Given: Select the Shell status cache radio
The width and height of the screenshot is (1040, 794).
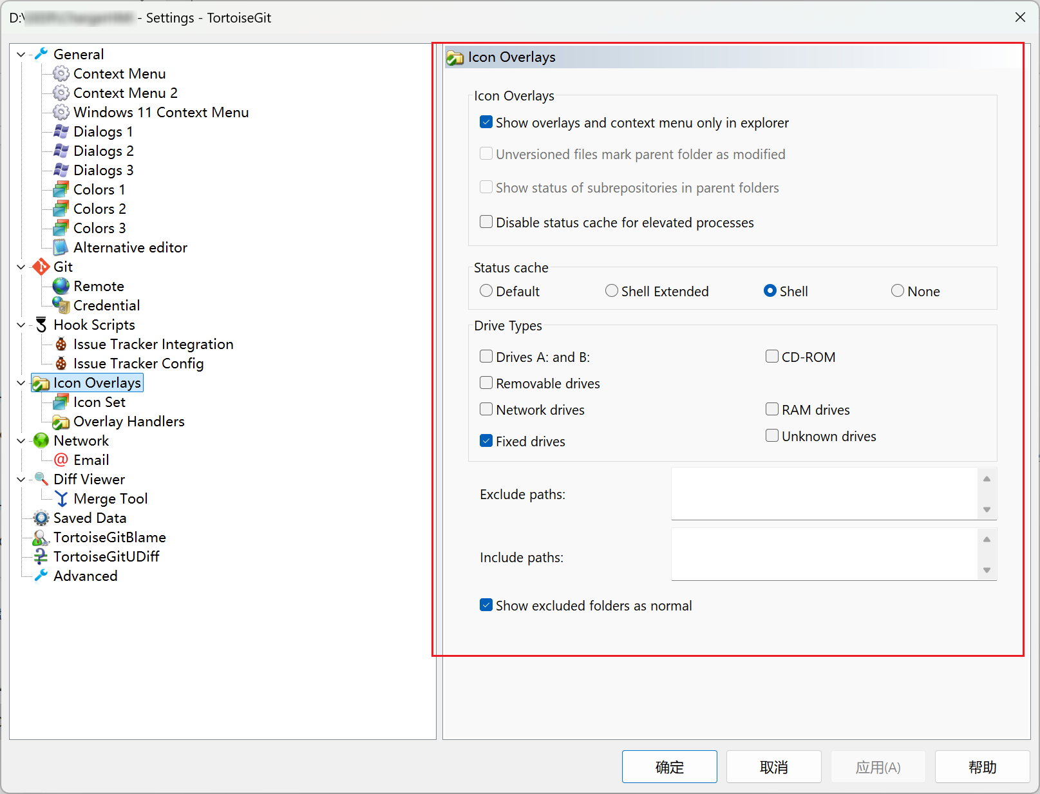Looking at the screenshot, I should click(x=770, y=291).
